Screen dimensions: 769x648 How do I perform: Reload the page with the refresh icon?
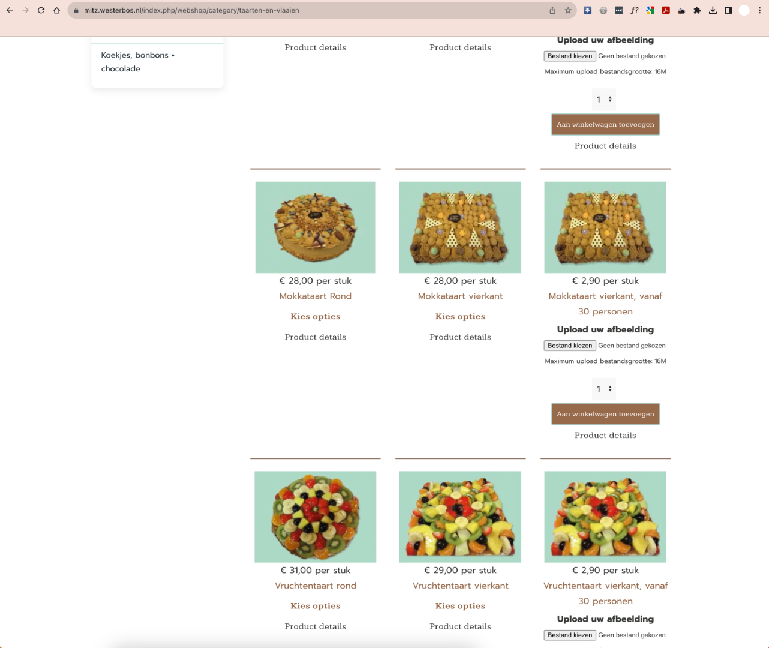coord(41,10)
